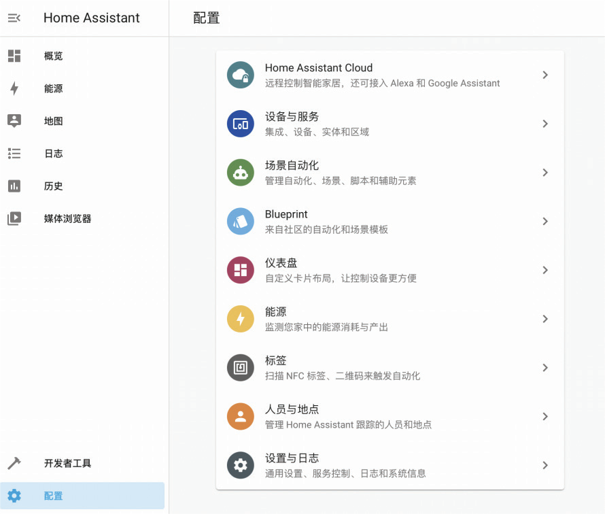605x514 pixels.
Task: Open 地图 from the sidebar
Action: [53, 121]
